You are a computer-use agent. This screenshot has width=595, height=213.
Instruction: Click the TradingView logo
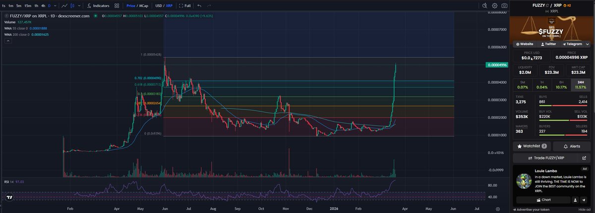pos(9,198)
